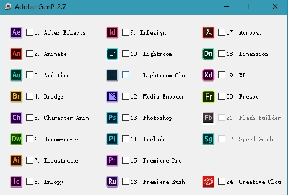Click the Dreamweaver Dw icon
288x195 pixels.
(x=17, y=139)
